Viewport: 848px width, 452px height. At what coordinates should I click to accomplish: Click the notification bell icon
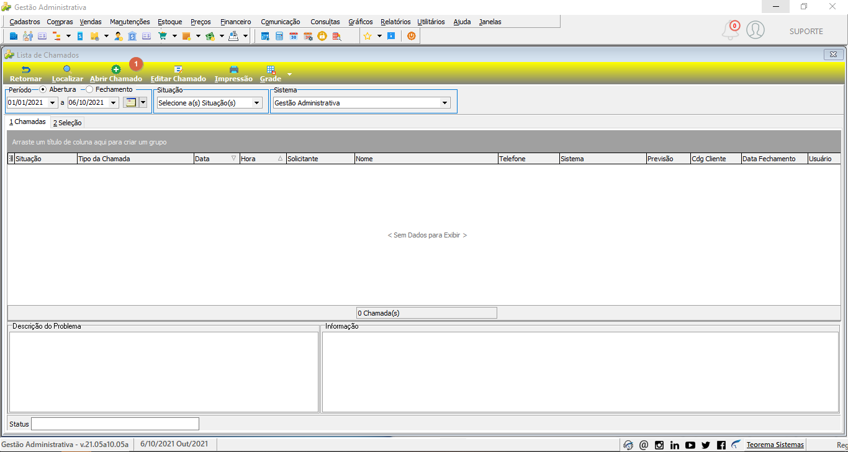pyautogui.click(x=731, y=30)
